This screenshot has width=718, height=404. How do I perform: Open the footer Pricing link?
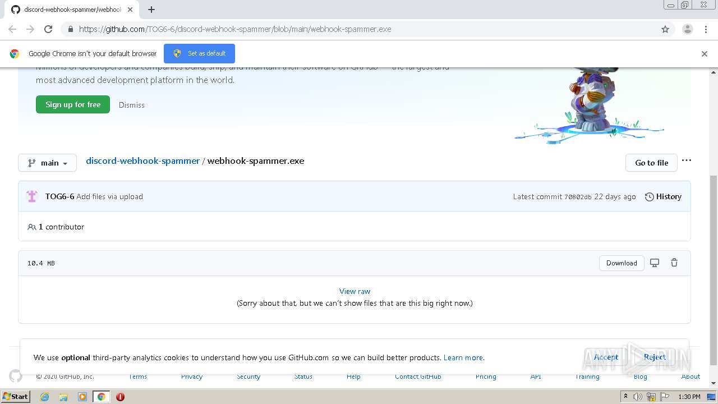486,377
